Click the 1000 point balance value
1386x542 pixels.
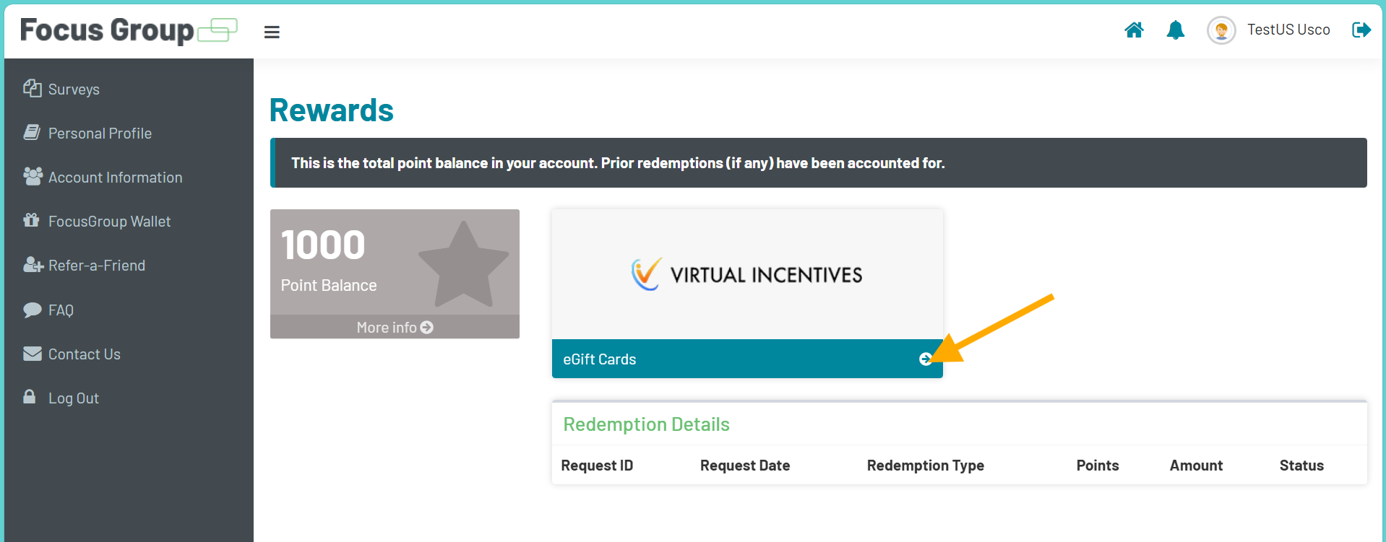pos(323,245)
